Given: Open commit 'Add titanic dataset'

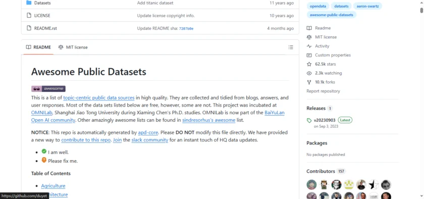Looking at the screenshot, I should coord(155,3).
